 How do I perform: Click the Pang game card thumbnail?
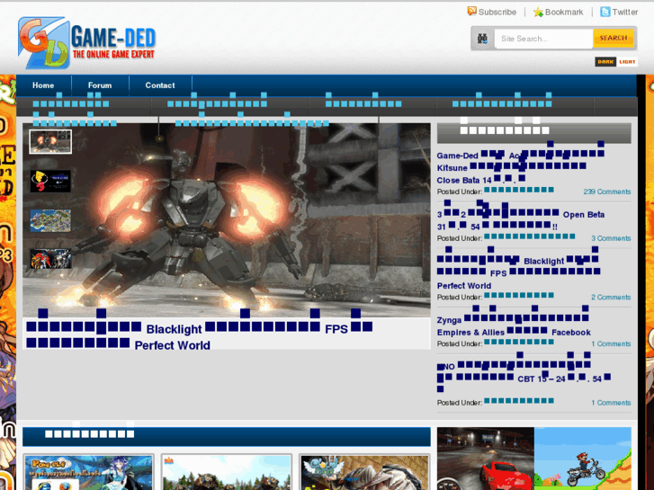point(88,473)
